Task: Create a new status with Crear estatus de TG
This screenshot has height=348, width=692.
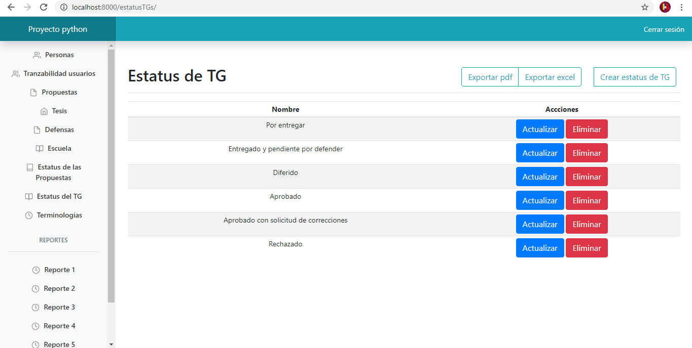Action: [x=635, y=77]
